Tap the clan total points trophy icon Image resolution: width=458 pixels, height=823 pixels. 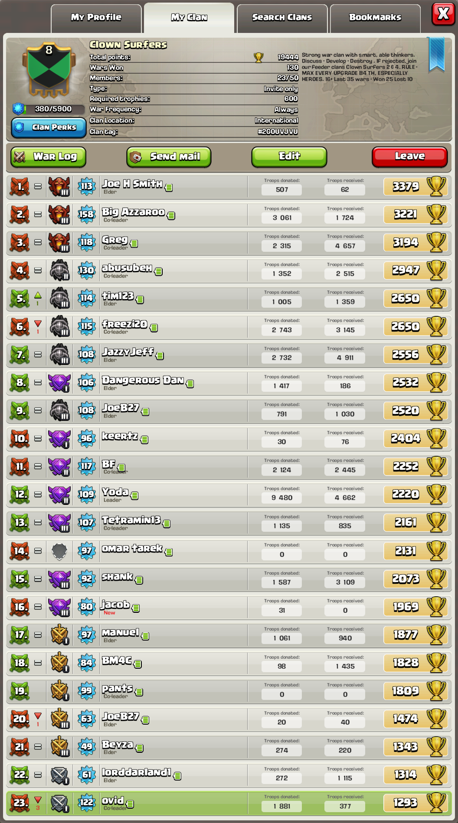(x=258, y=57)
